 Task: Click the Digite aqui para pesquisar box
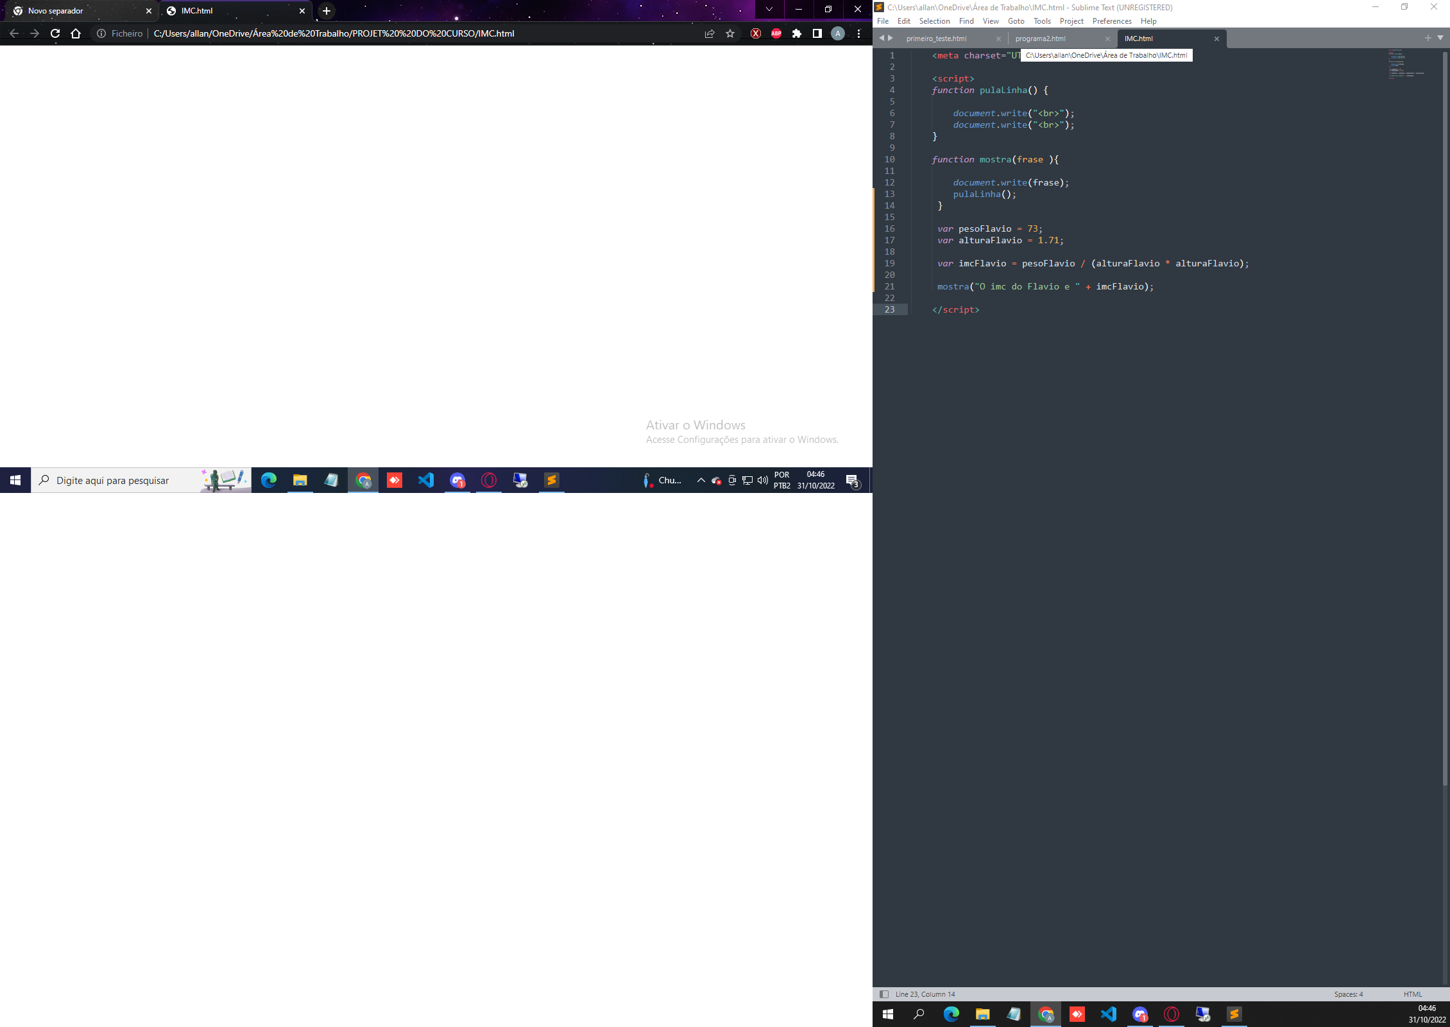(141, 480)
